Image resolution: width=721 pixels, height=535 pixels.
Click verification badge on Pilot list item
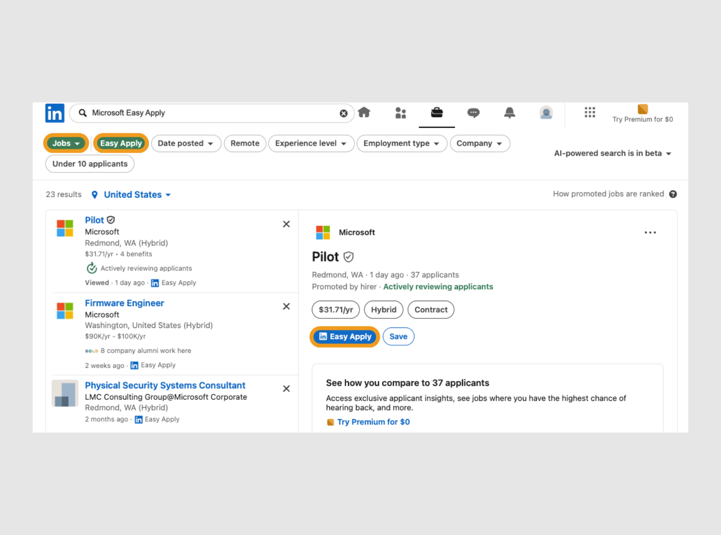[x=111, y=220]
